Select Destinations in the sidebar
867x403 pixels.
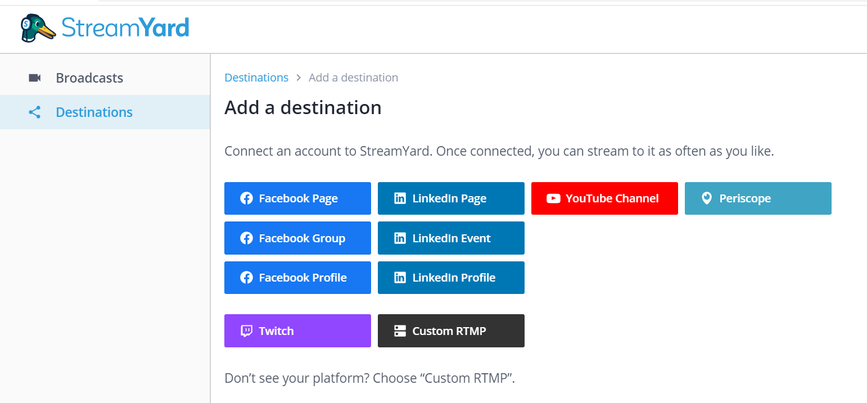[x=105, y=112]
